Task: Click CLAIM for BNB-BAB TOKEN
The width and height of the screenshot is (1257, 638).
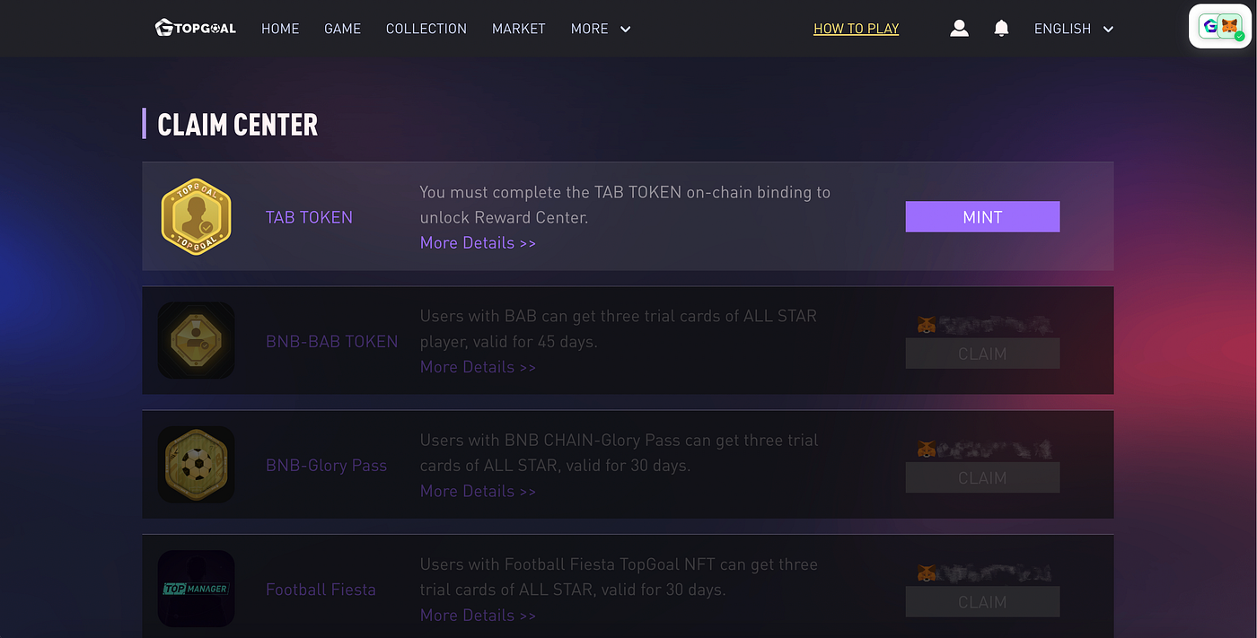Action: tap(982, 354)
